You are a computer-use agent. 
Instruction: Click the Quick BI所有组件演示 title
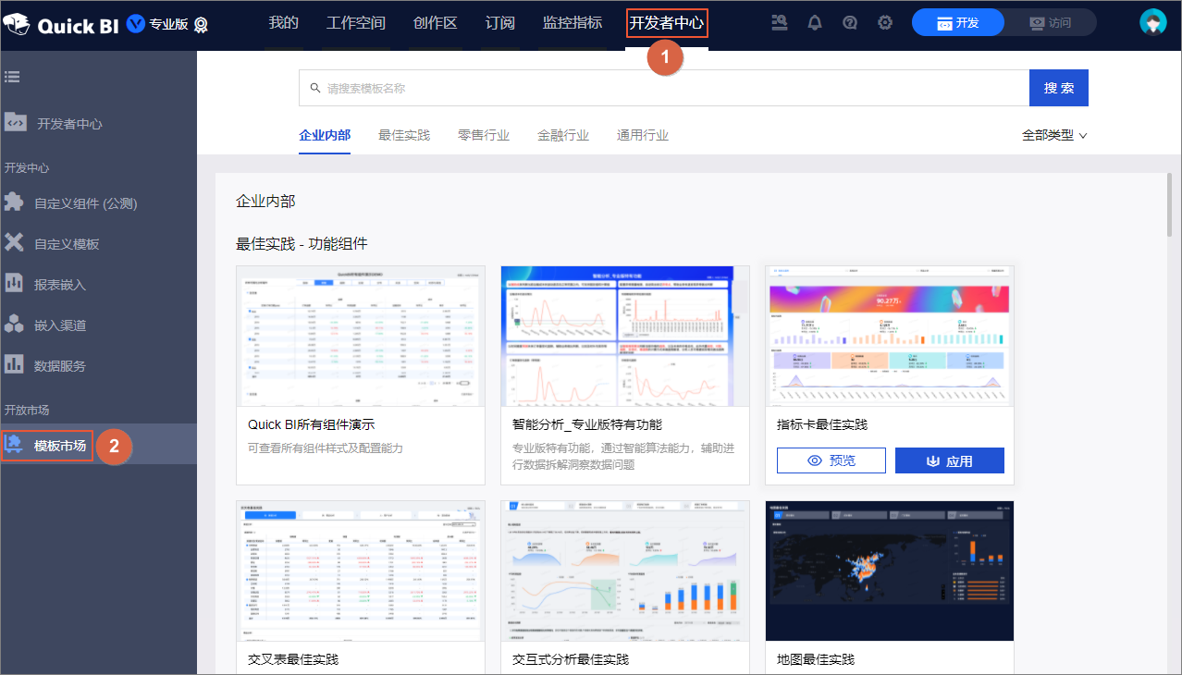tap(312, 425)
